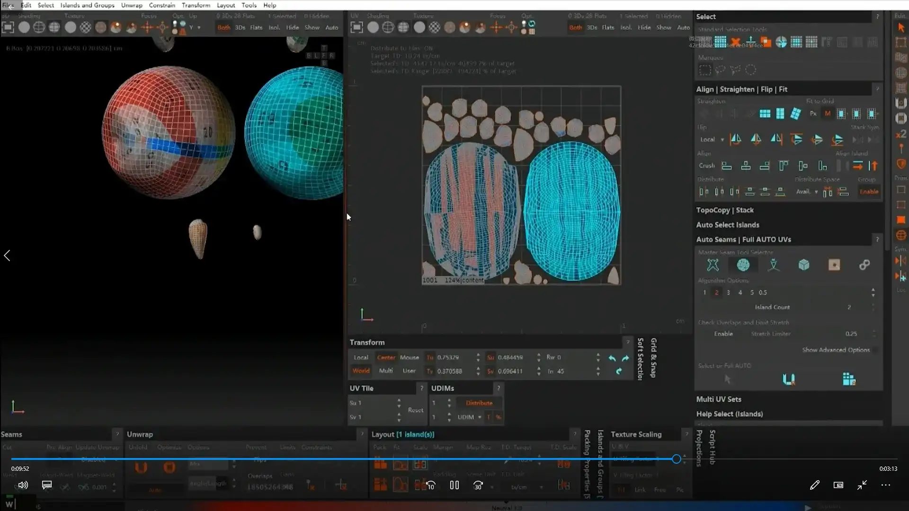This screenshot has width=909, height=511.
Task: Click the chain link seam tool icon
Action: (864, 265)
